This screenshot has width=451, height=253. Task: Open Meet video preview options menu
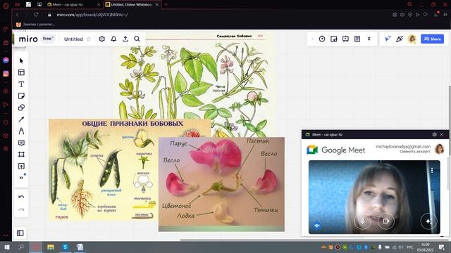click(x=432, y=170)
